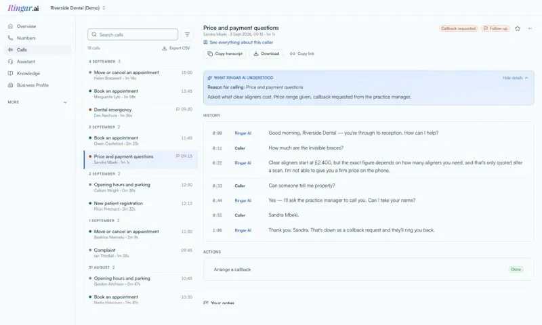Viewport: 542px width, 325px height.
Task: Click 'How much are the invisible braces?' line
Action: coord(306,148)
